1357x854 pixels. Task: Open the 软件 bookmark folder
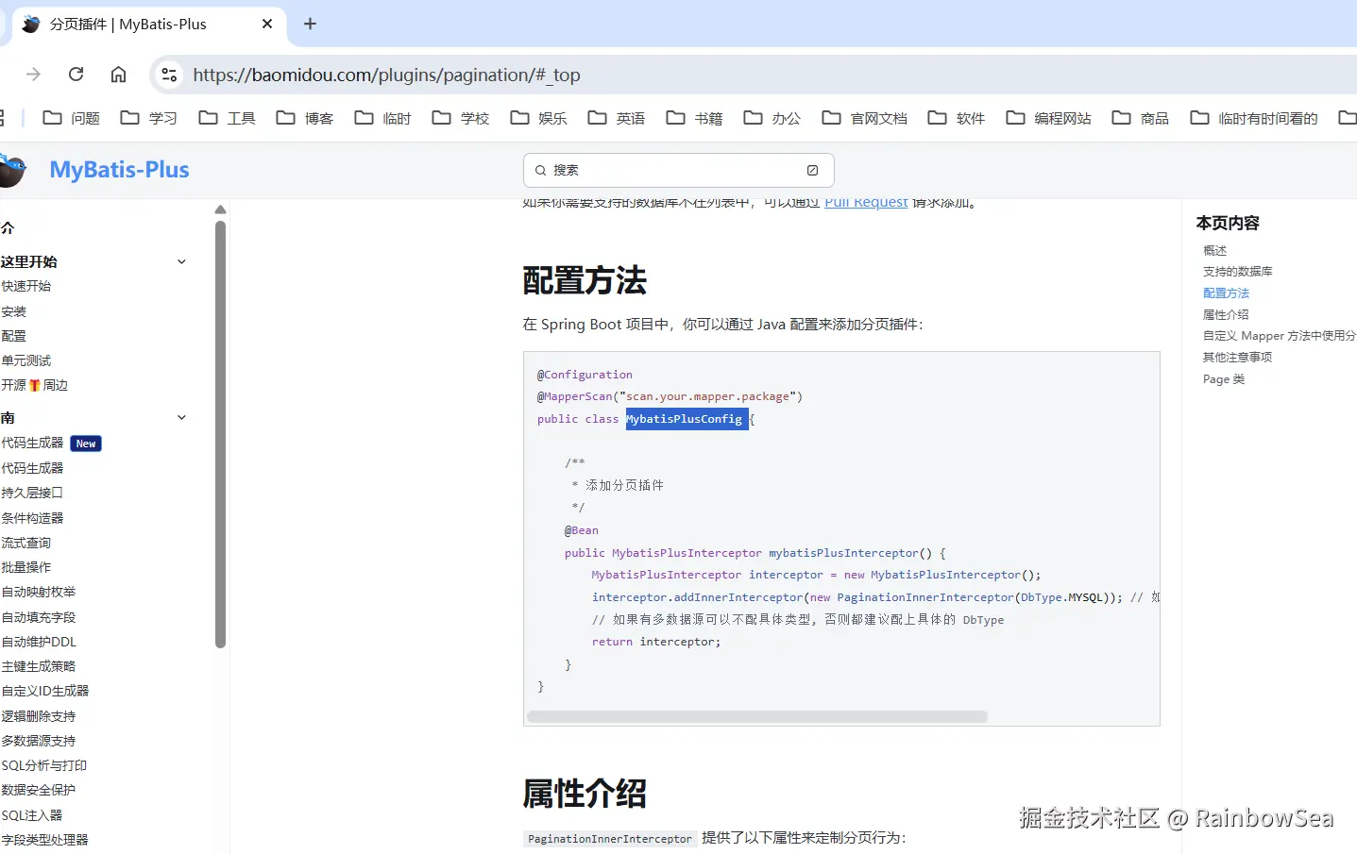(957, 118)
